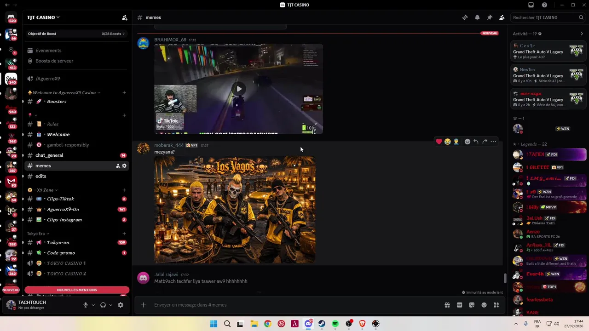
Task: Open TJT CASINO server dropdown menu
Action: (43, 17)
